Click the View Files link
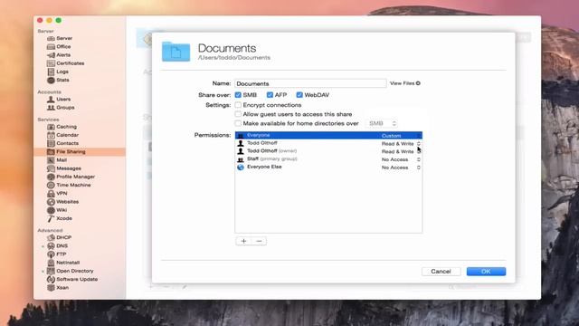Viewport: 579px width, 326px height. [x=405, y=83]
